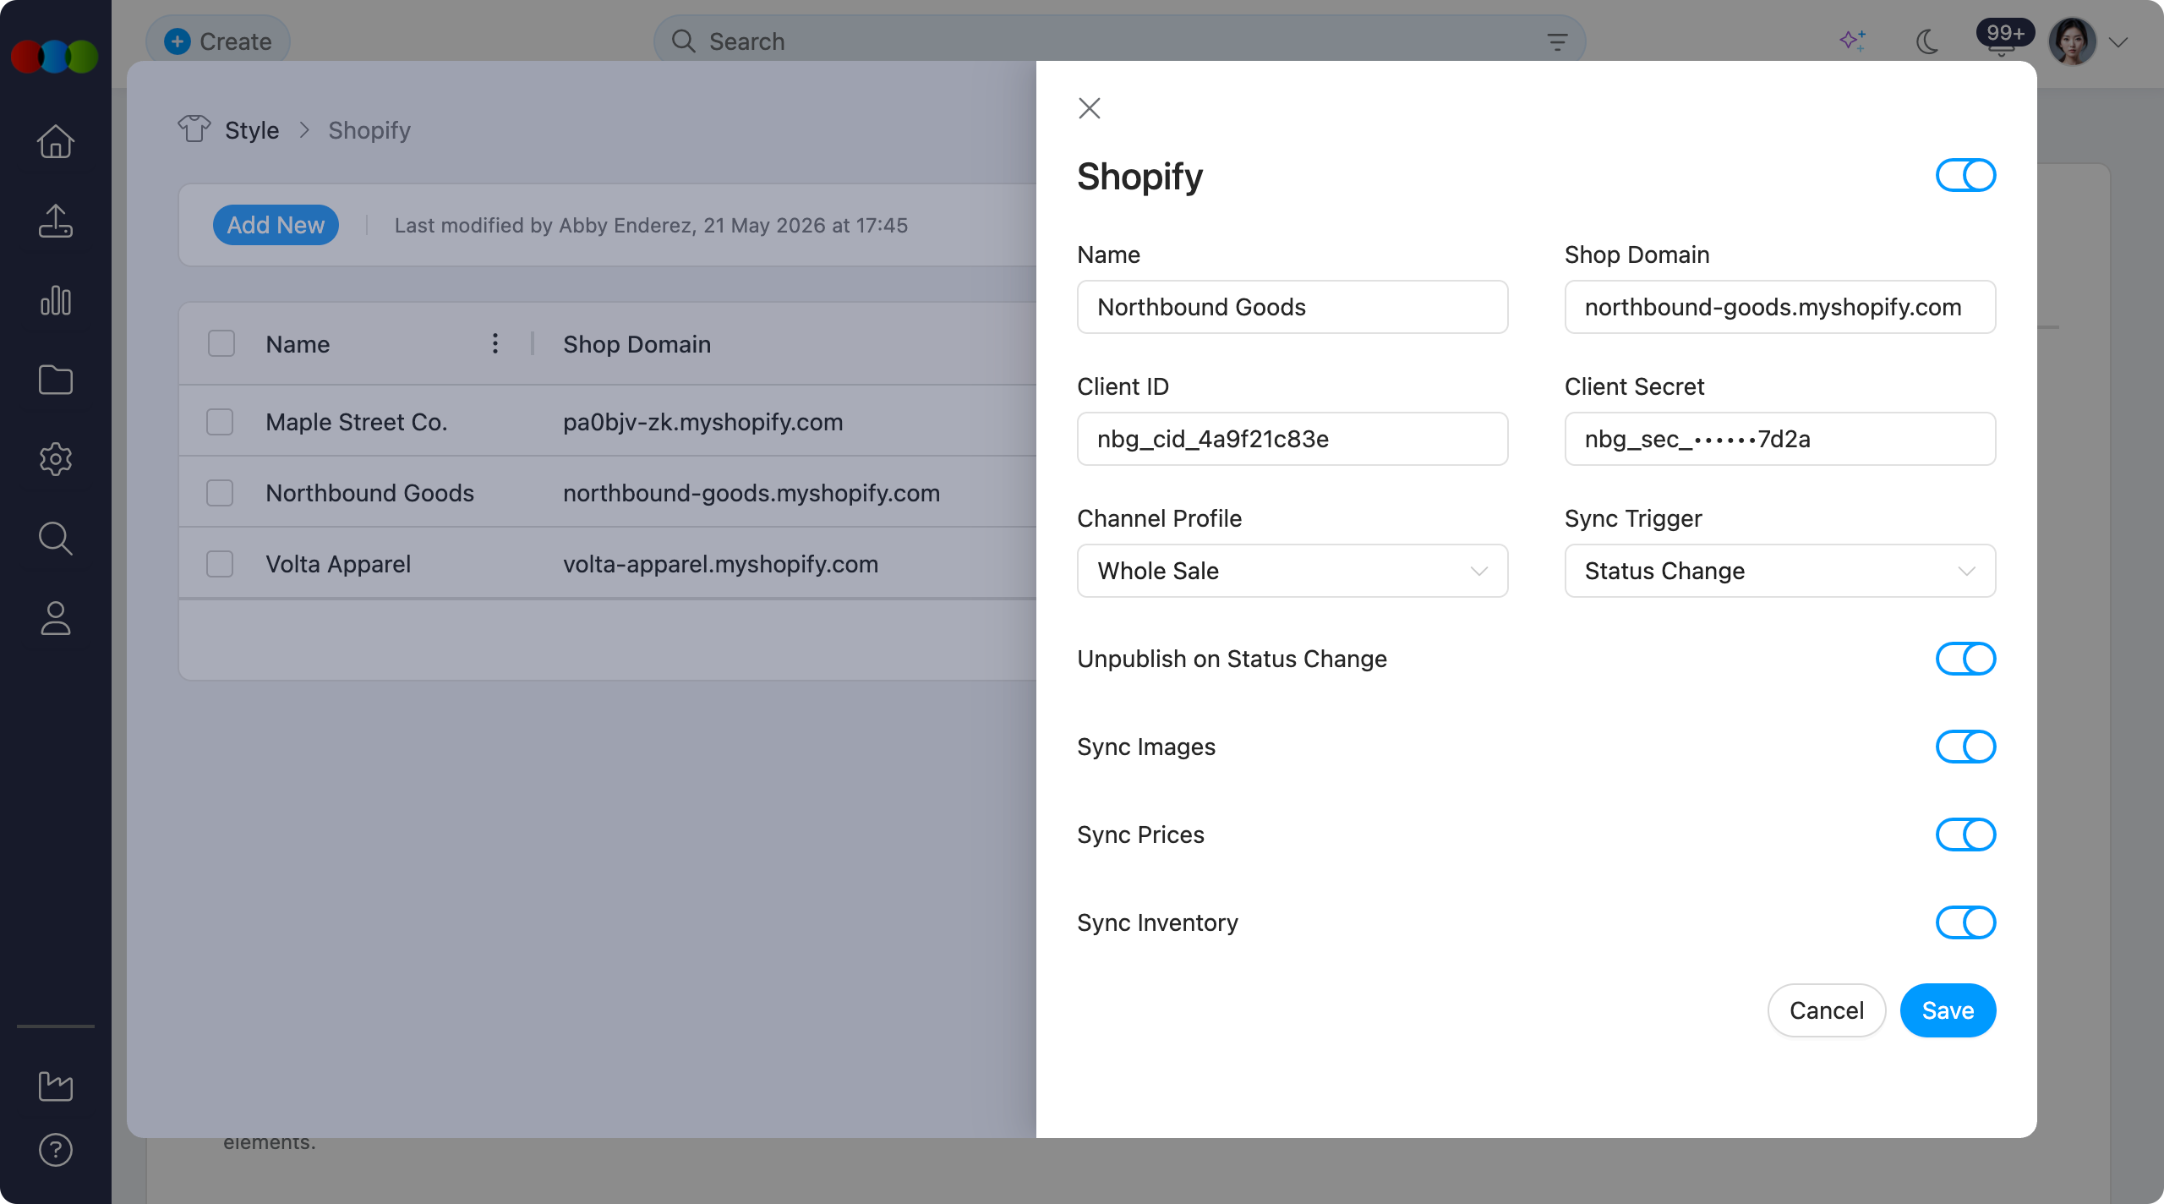Click the Cancel button

click(x=1827, y=1010)
